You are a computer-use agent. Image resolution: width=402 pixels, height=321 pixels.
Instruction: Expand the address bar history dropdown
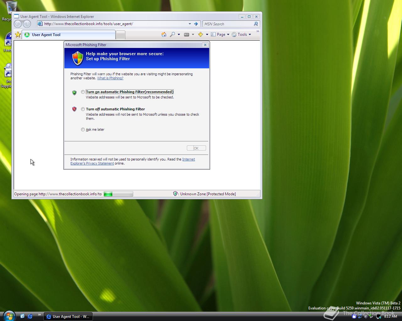pyautogui.click(x=190, y=24)
